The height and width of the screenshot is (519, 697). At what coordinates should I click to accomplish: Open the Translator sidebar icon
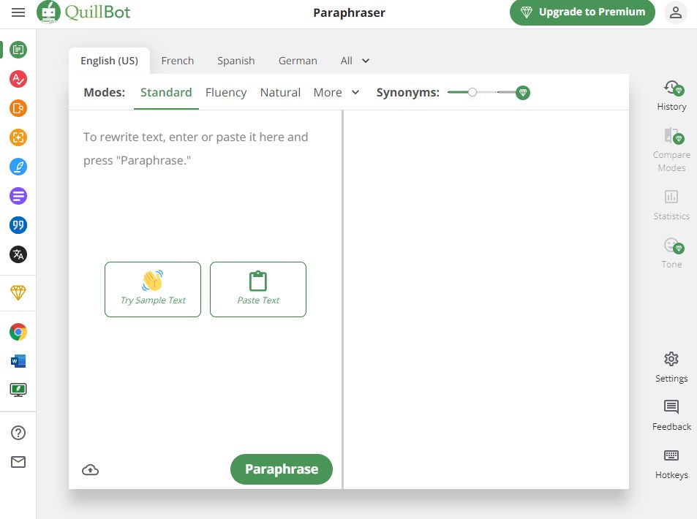pos(18,254)
